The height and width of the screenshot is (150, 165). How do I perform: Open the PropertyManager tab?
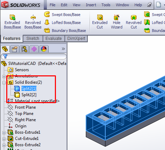tap(15, 49)
